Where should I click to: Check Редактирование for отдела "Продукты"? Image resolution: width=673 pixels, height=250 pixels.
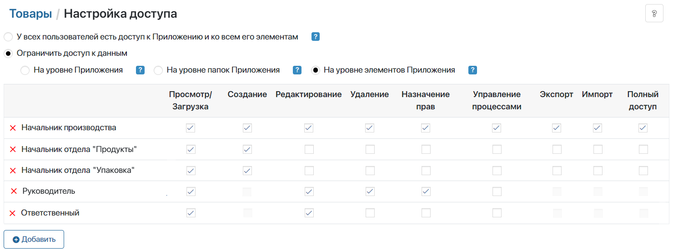(x=309, y=149)
